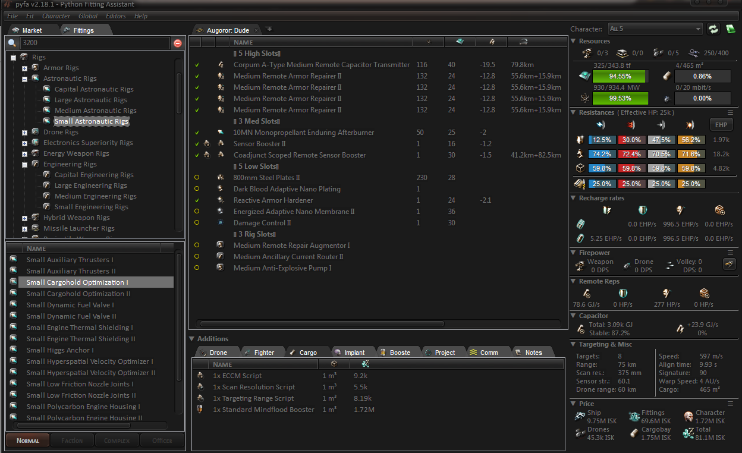Screen dimensions: 742x453
Task: Toggle state of Sensor Booster II
Action: (197, 144)
